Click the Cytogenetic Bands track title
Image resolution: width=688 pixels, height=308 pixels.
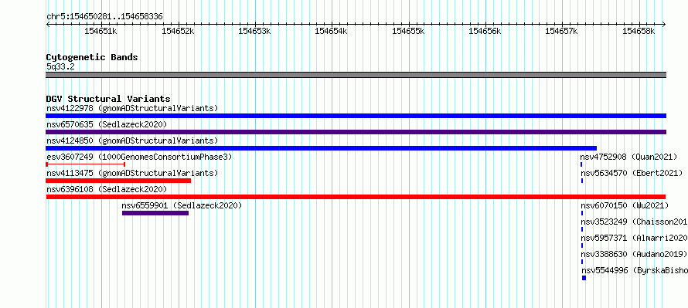point(92,57)
